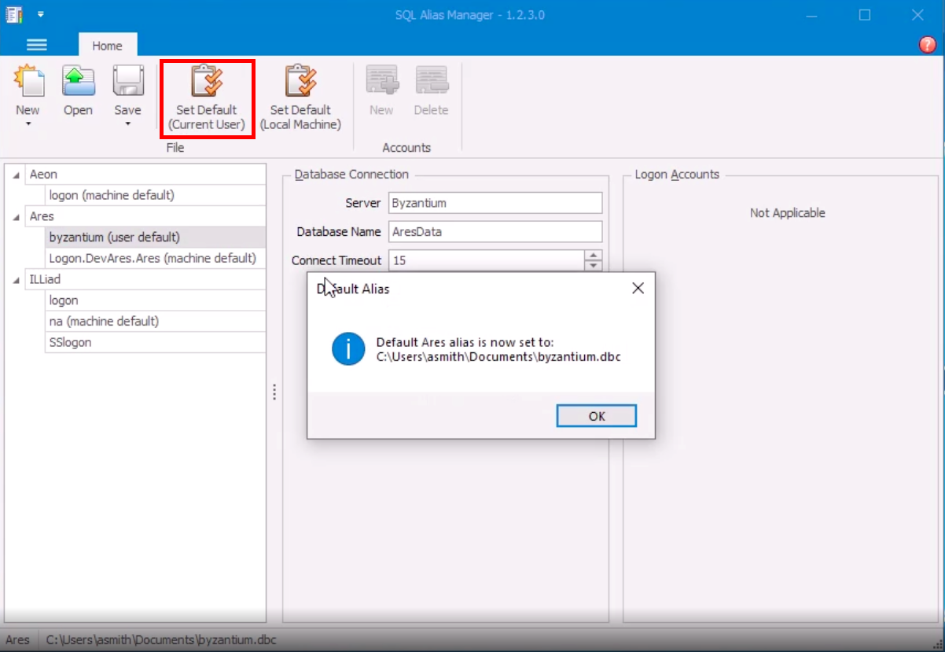Click the Delete icon in the Accounts group

431,90
